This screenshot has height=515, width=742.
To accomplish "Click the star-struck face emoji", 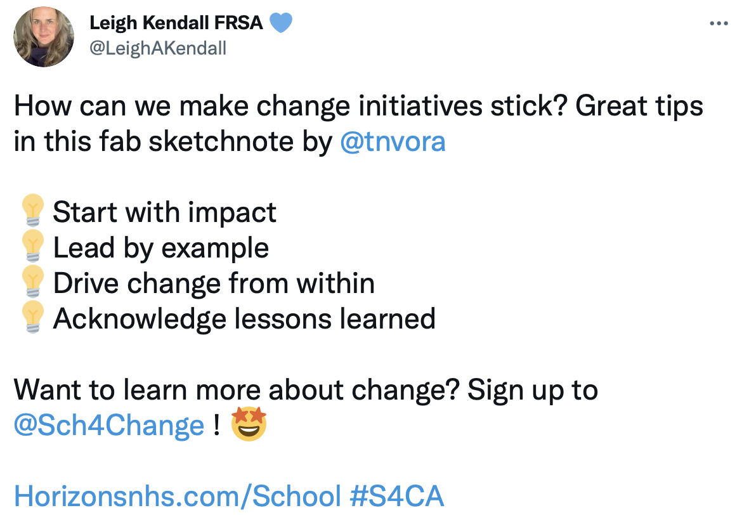I will 249,424.
